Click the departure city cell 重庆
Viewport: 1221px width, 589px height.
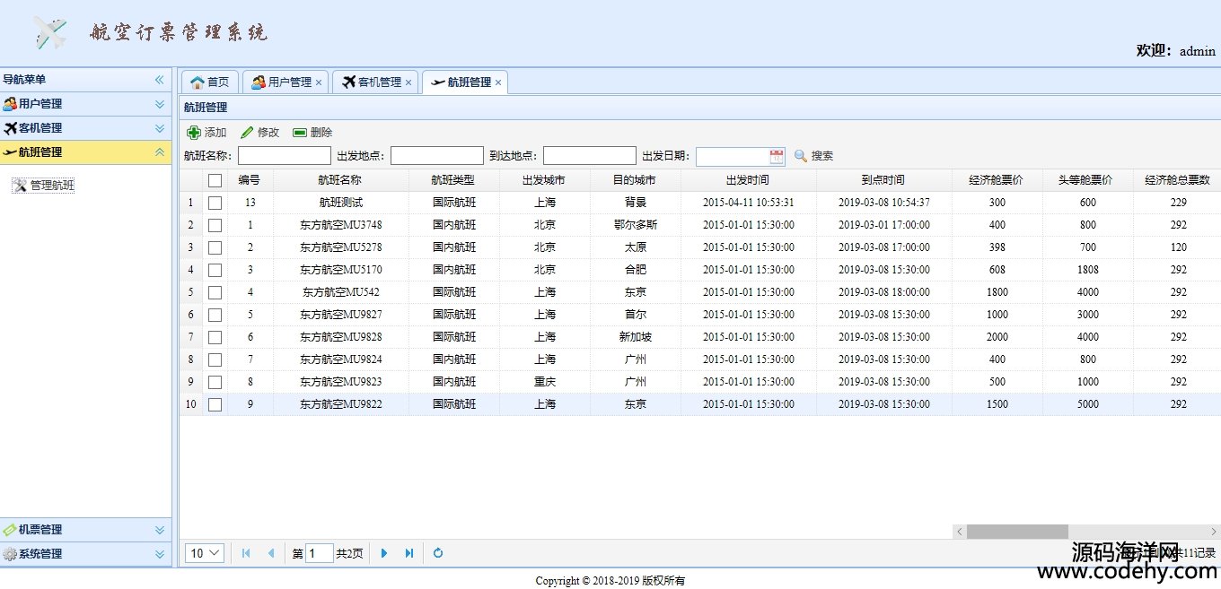pos(544,382)
